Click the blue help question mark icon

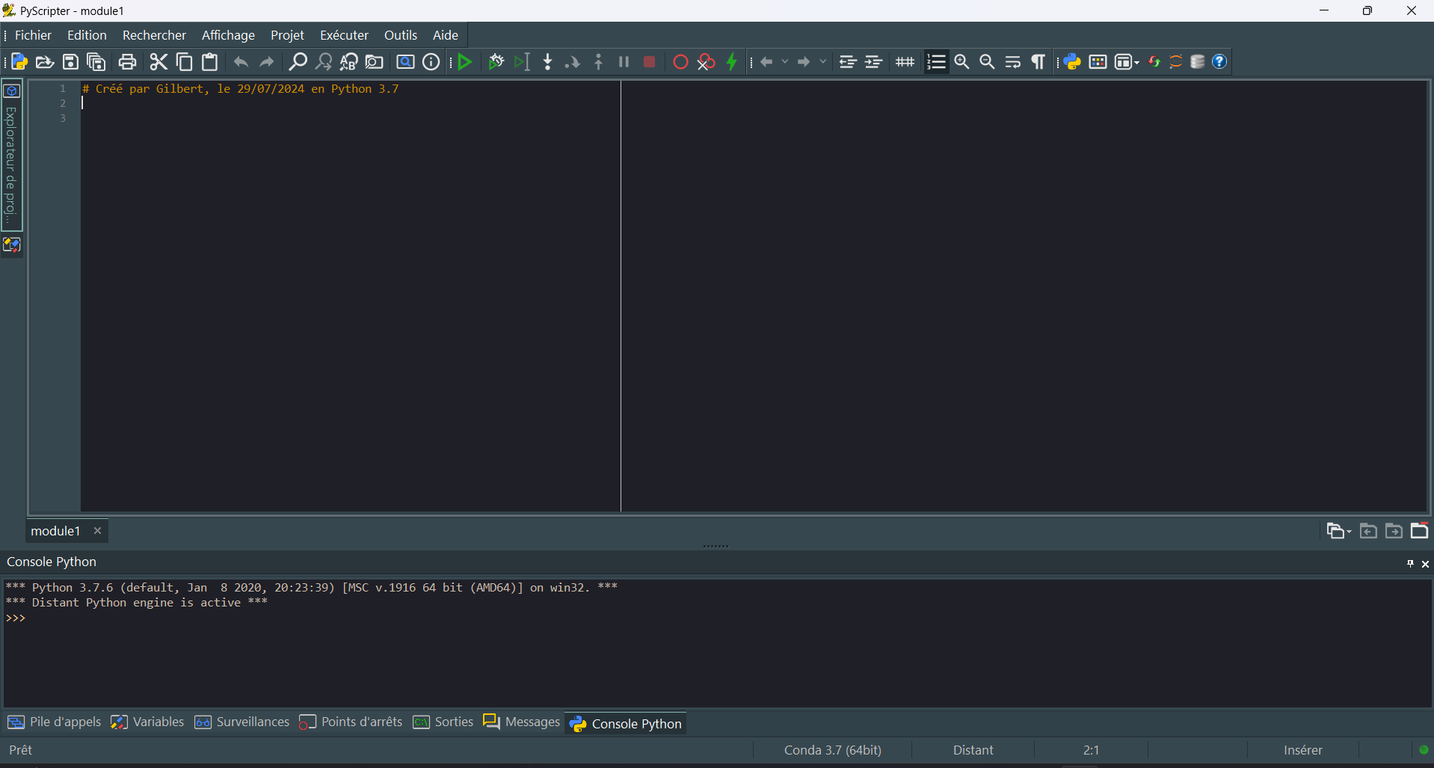point(1219,62)
